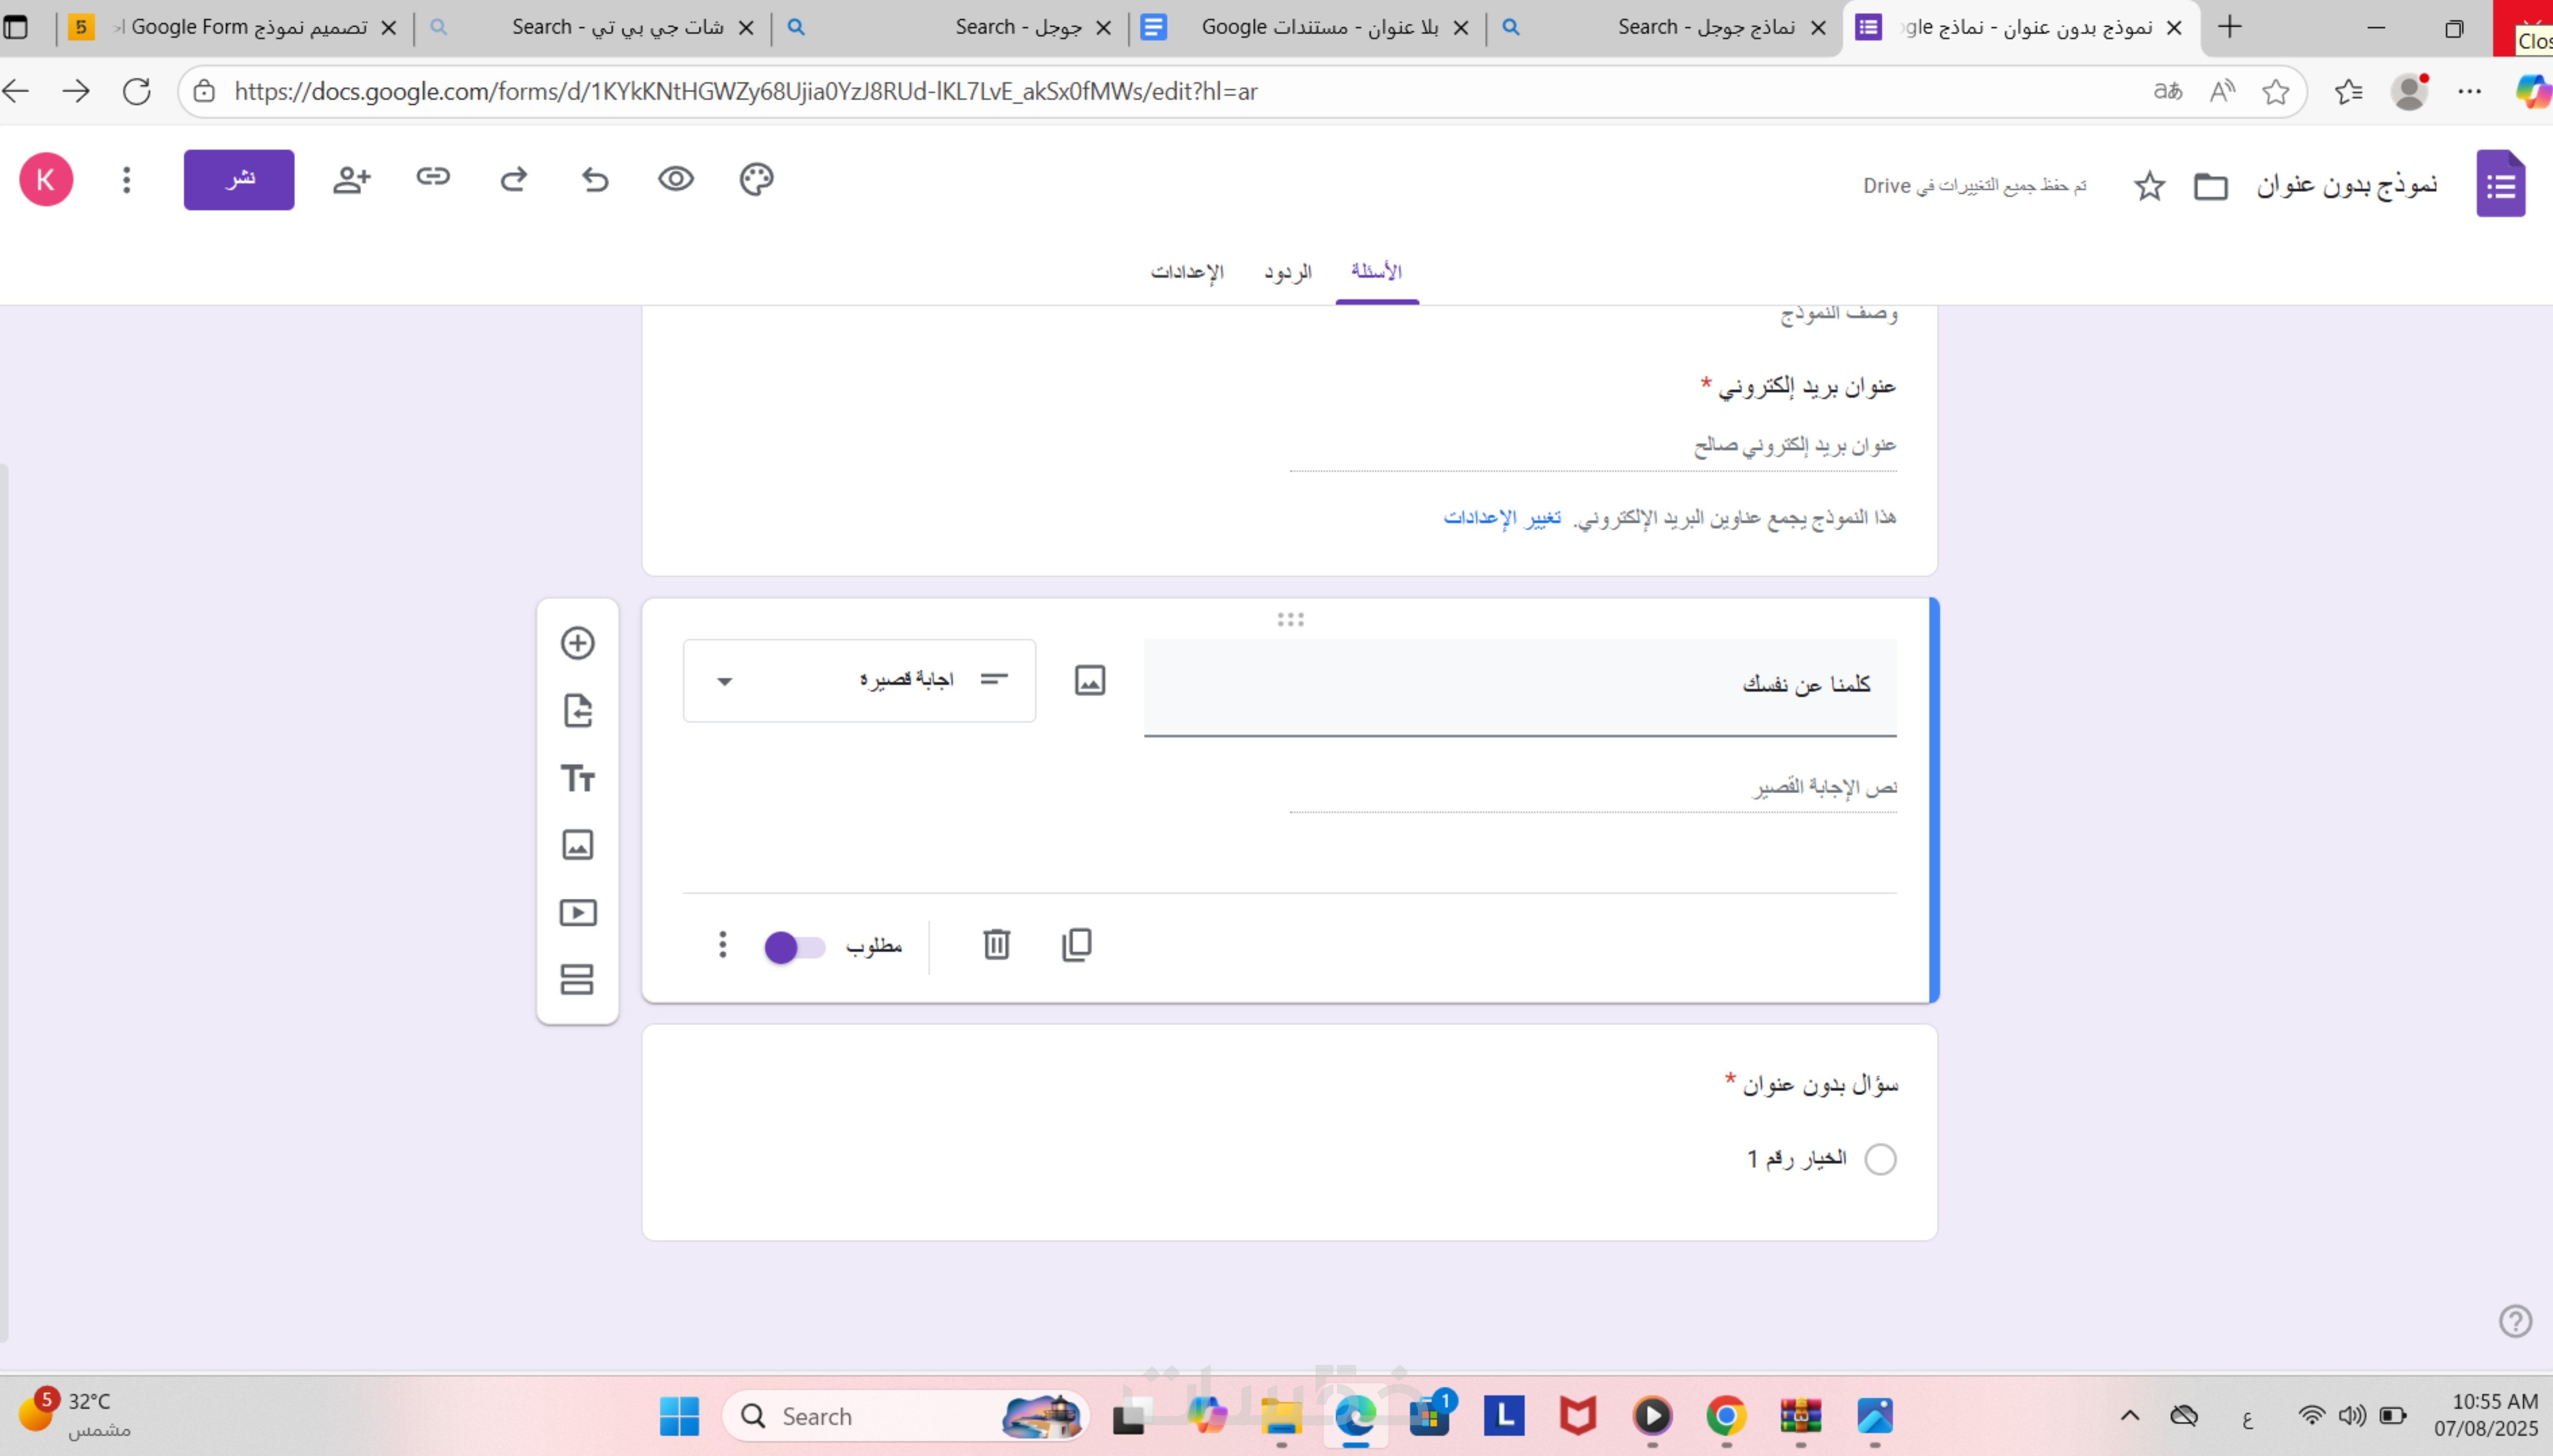Click the import questions icon
This screenshot has width=2553, height=1456.
click(x=577, y=711)
